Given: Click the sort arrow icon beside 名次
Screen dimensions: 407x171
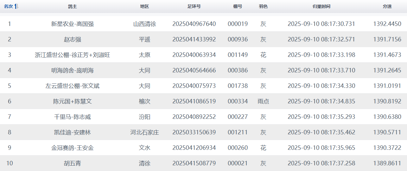Looking at the screenshot, I should (x=16, y=7).
